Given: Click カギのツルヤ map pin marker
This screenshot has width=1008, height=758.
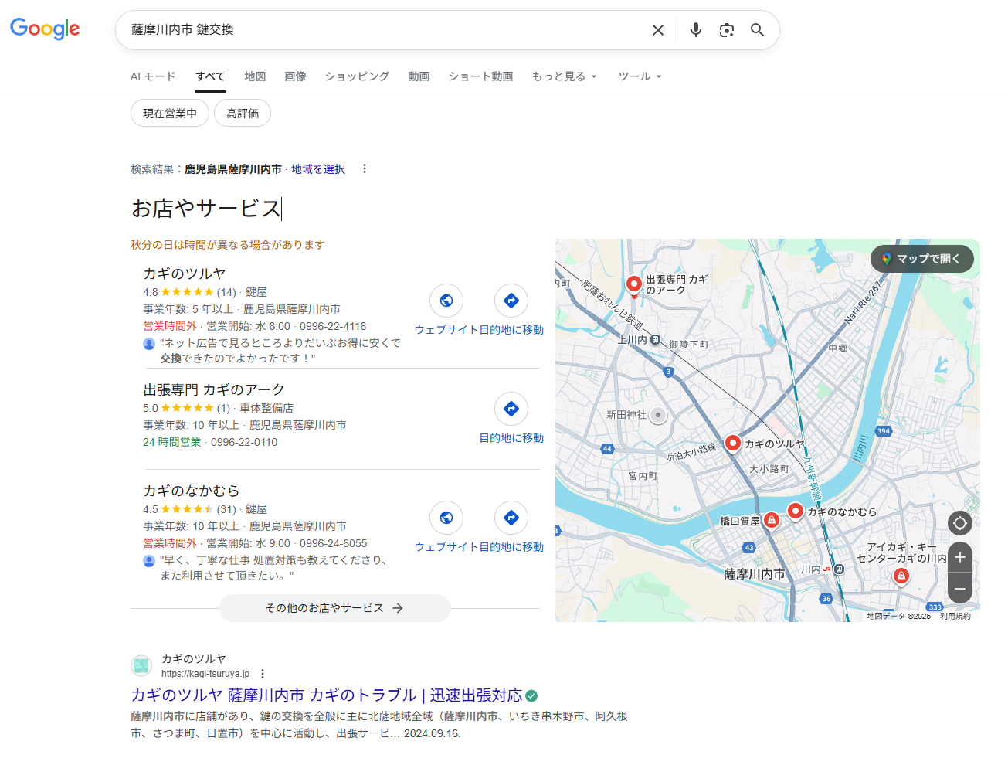Looking at the screenshot, I should coord(732,443).
